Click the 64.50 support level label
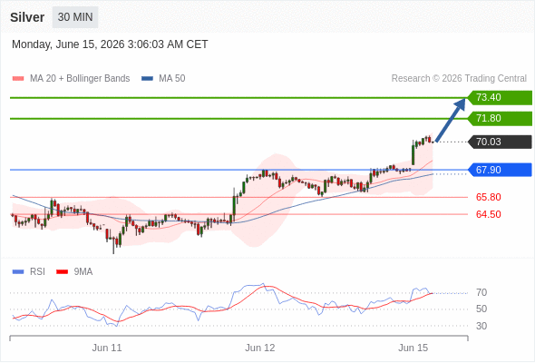Viewport: 535px width, 363px height. (488, 214)
